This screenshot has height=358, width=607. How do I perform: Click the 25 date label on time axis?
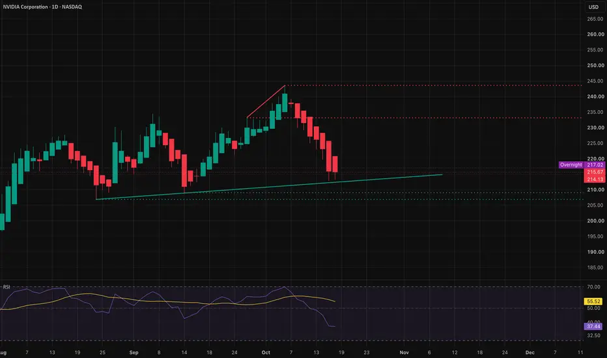click(x=102, y=352)
